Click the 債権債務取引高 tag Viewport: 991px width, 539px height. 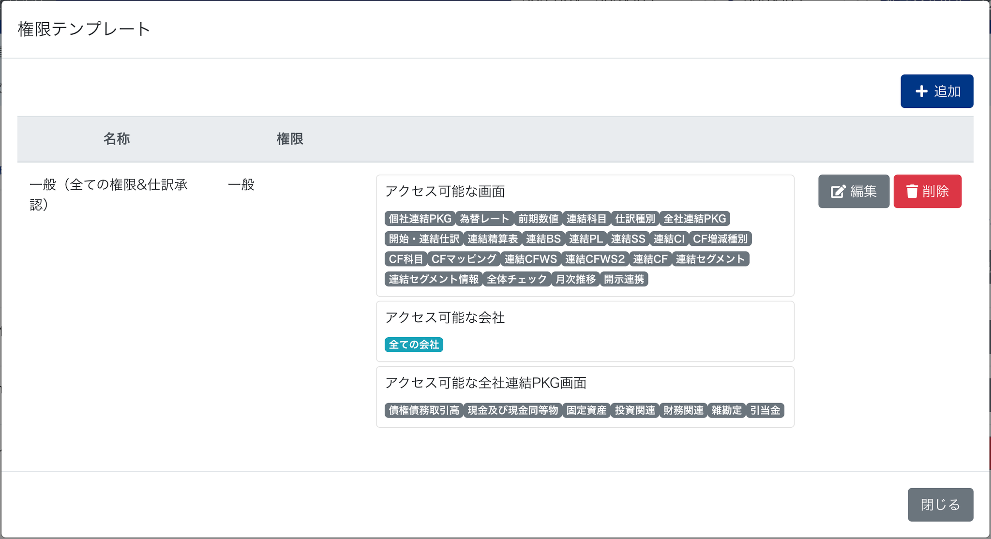point(424,410)
